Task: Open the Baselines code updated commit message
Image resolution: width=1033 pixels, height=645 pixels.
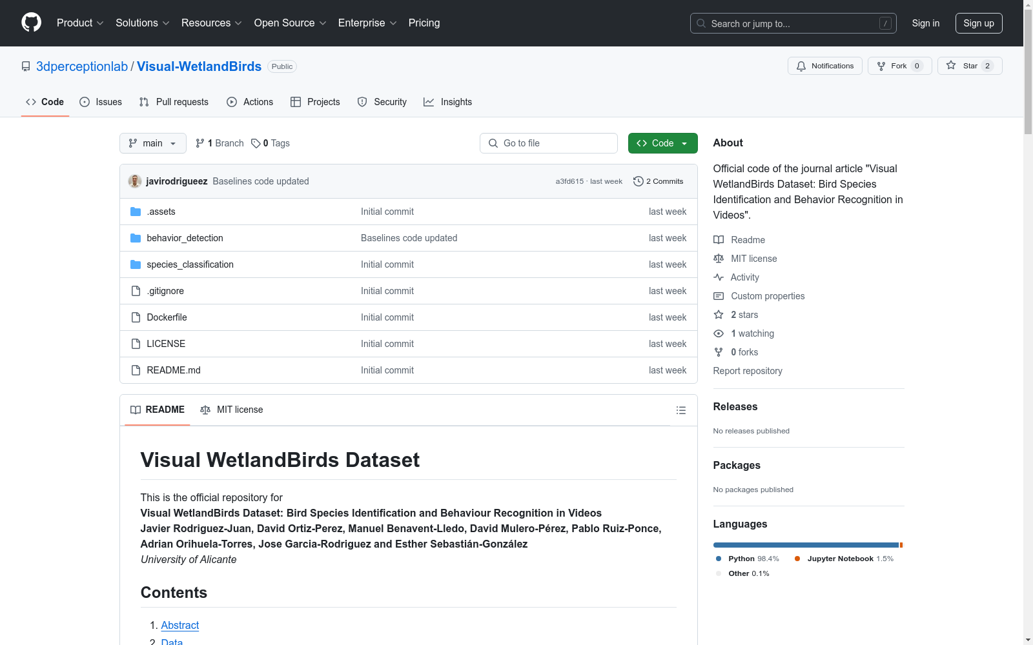Action: (261, 181)
